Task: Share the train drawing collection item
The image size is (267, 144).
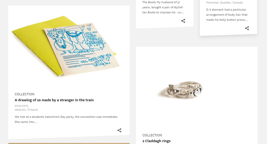Action: tap(119, 130)
